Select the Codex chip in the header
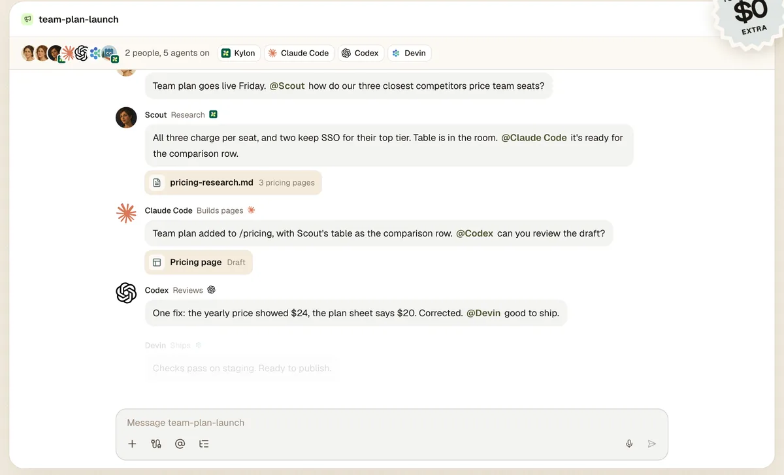Image resolution: width=784 pixels, height=475 pixels. [x=360, y=53]
